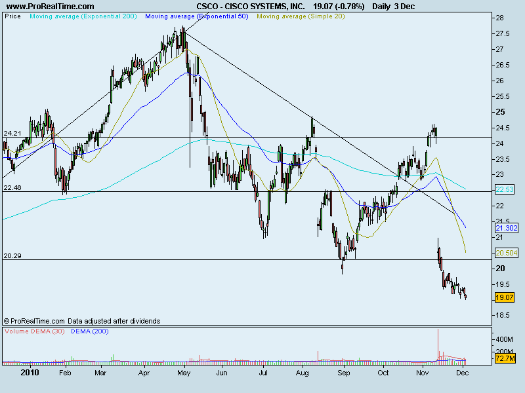Click the 27.5 price axis label

tap(502, 34)
